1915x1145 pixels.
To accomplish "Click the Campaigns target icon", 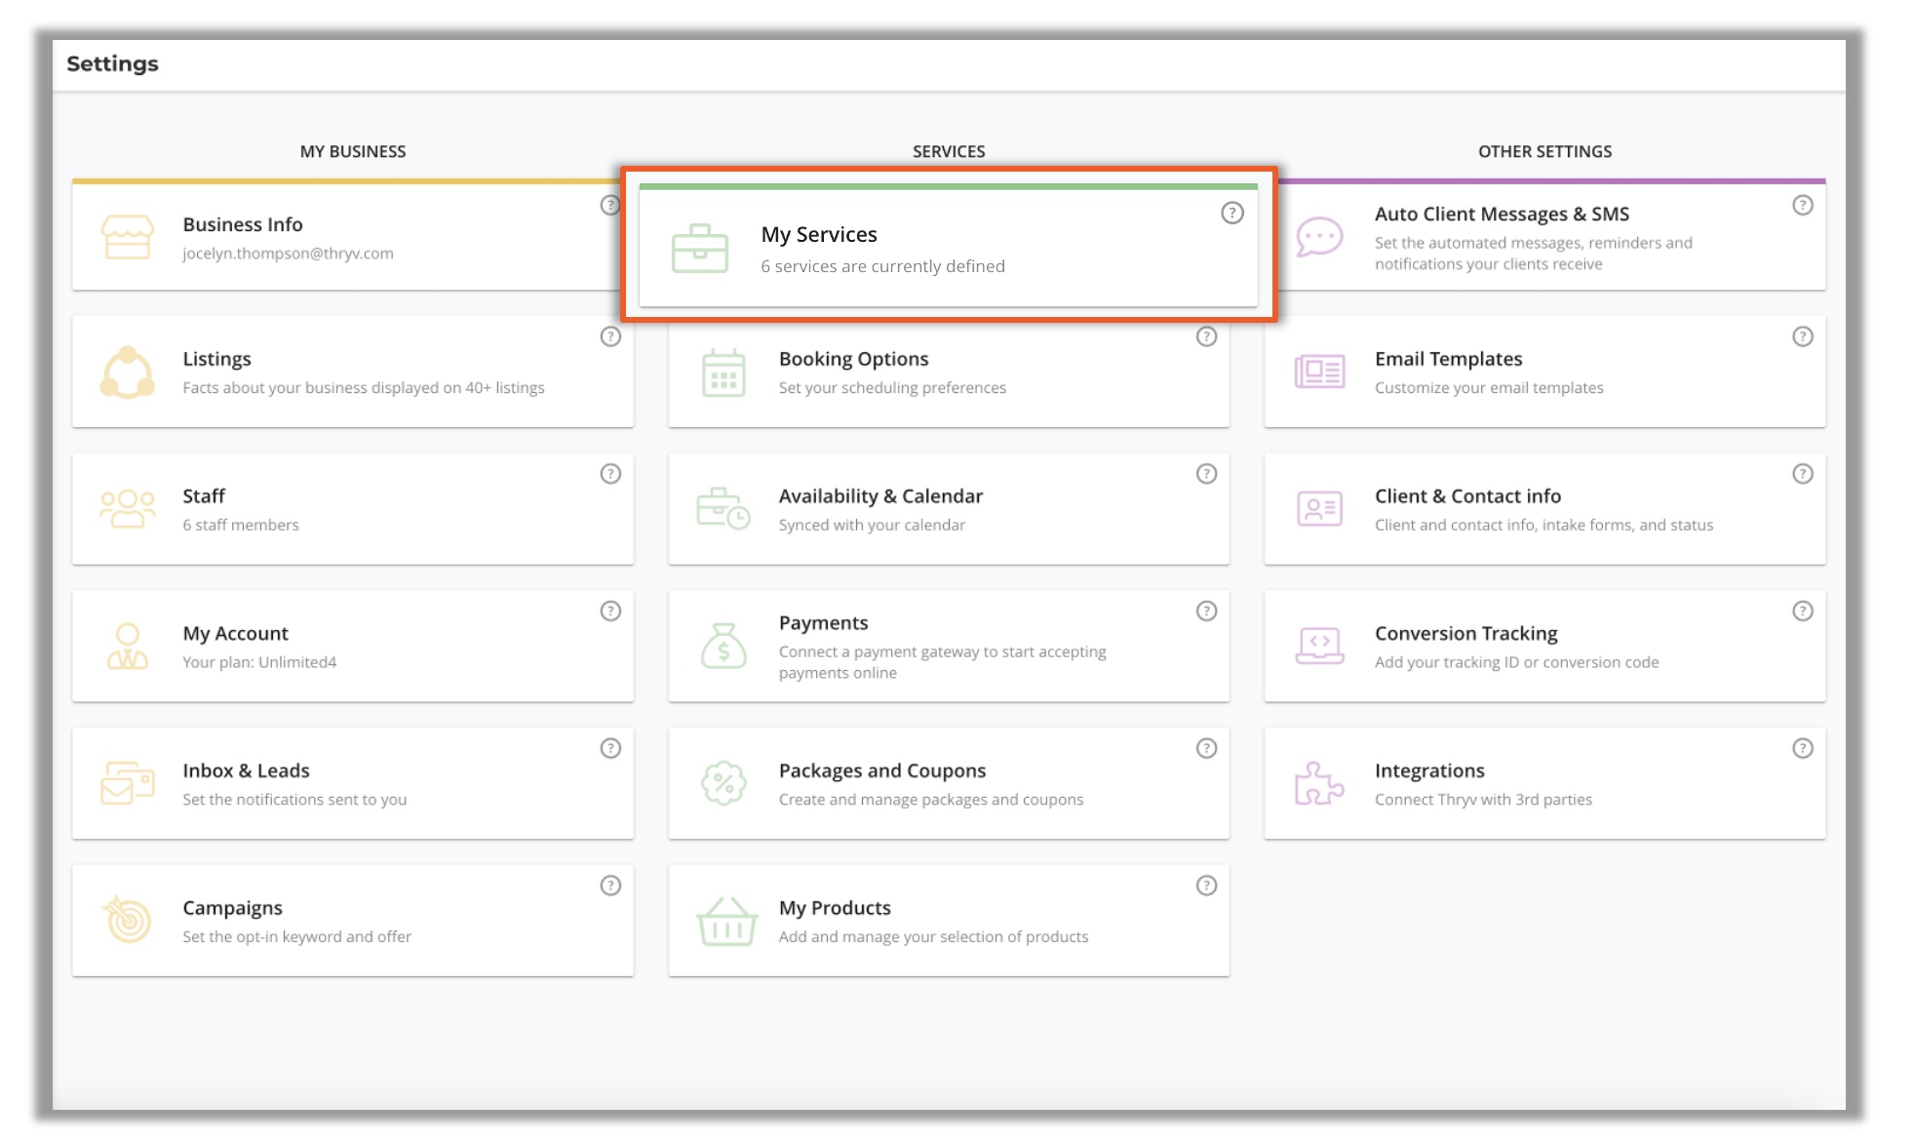I will (x=128, y=920).
